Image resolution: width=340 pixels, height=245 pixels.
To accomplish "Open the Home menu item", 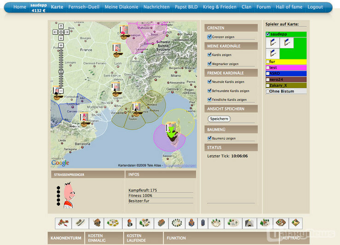I will 20,7.
